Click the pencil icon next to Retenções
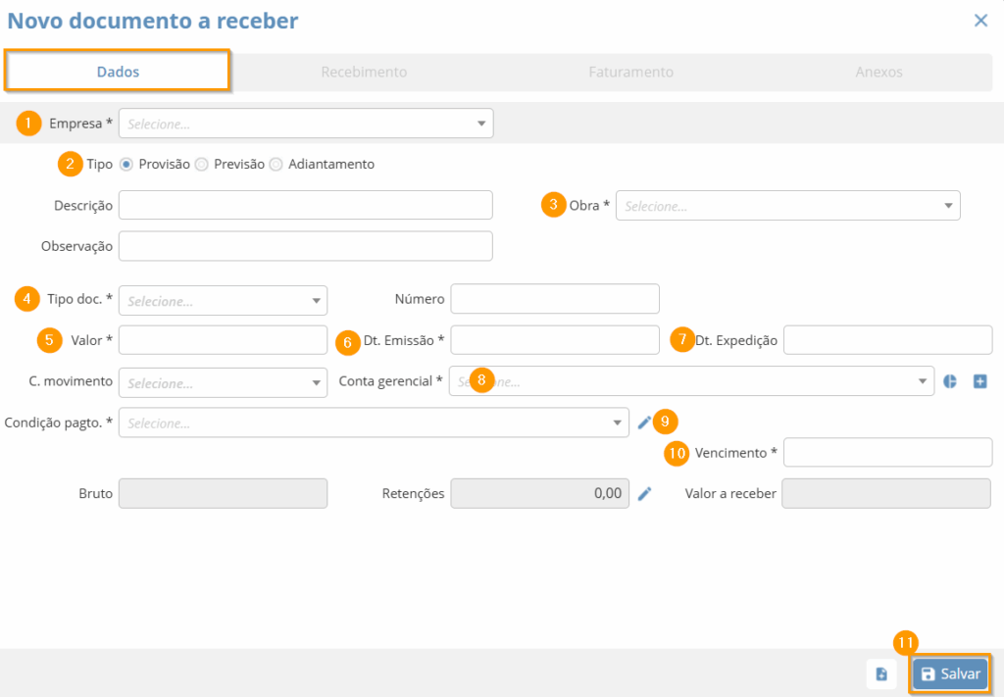The image size is (1004, 697). [644, 494]
